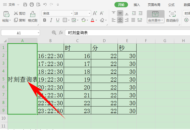This screenshot has height=130, width=190.
Task: Select merged cell 时刻查询表
Action: pyautogui.click(x=22, y=79)
